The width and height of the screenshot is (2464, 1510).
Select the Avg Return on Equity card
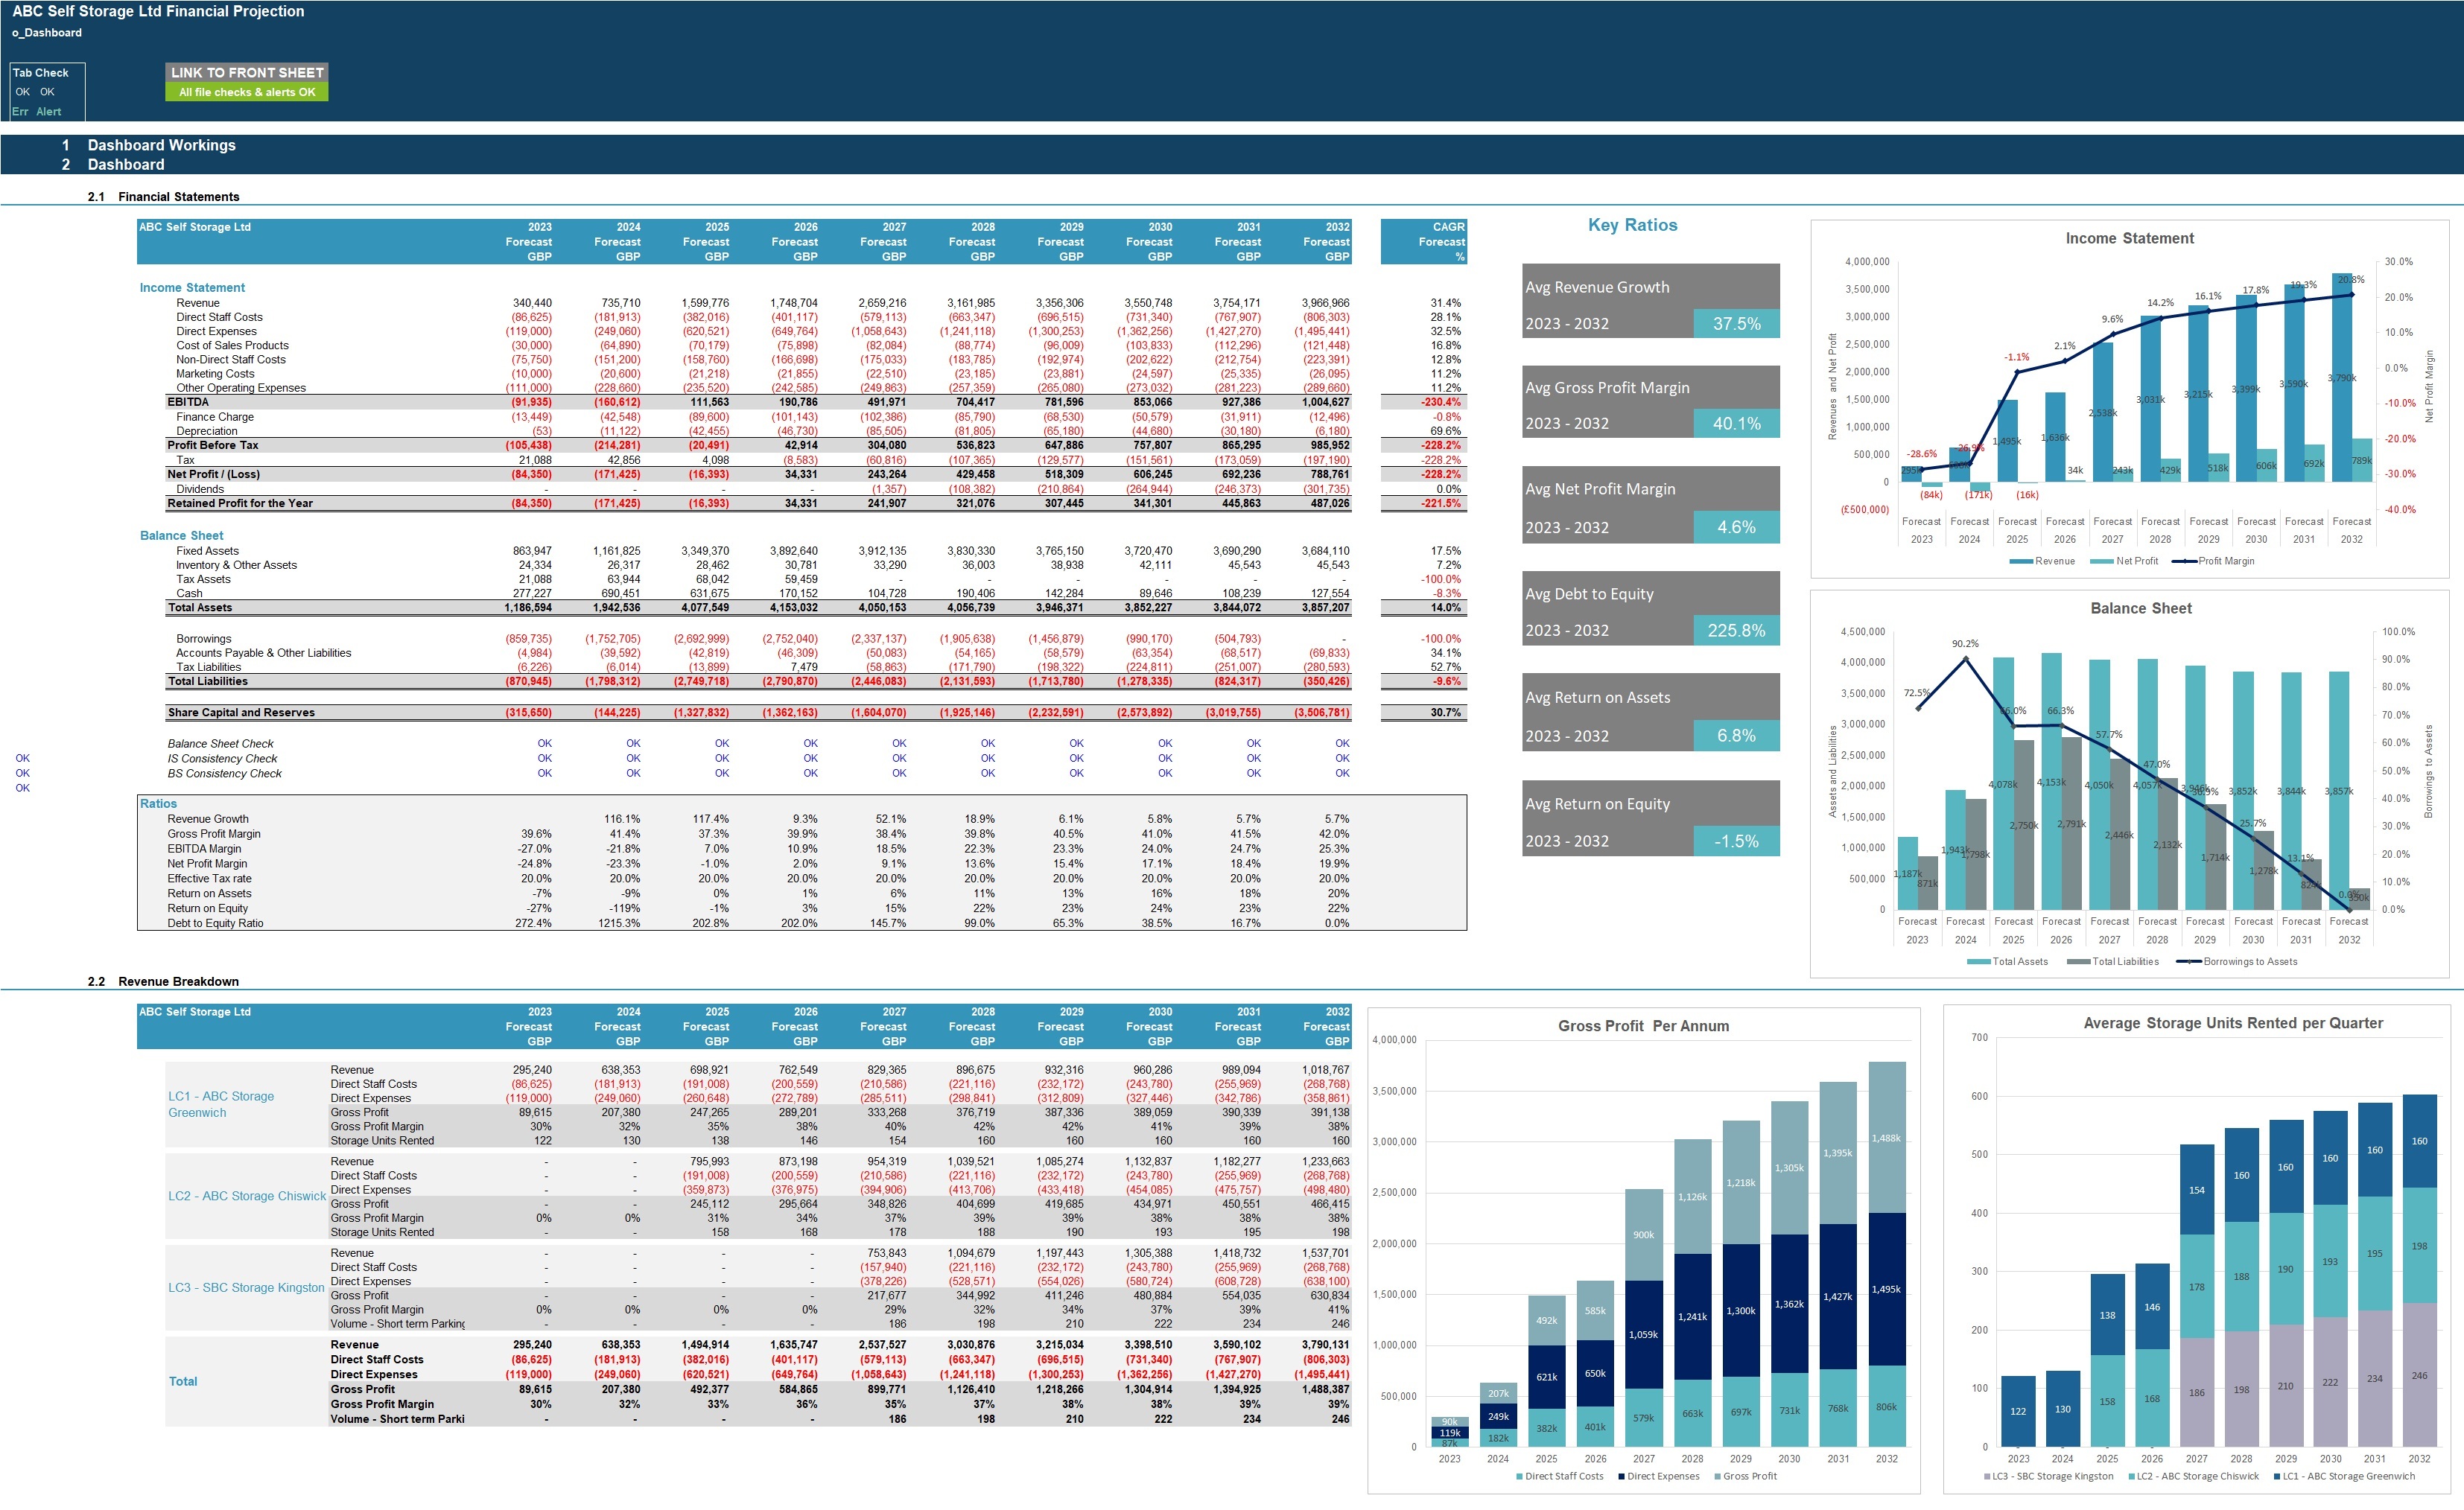coord(1650,818)
